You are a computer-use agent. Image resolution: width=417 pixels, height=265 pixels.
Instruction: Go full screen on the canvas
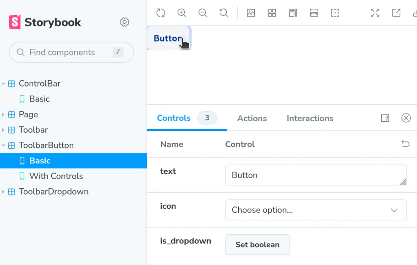[375, 13]
